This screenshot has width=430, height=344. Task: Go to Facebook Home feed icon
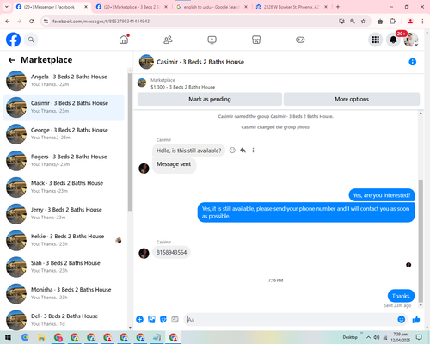point(124,40)
